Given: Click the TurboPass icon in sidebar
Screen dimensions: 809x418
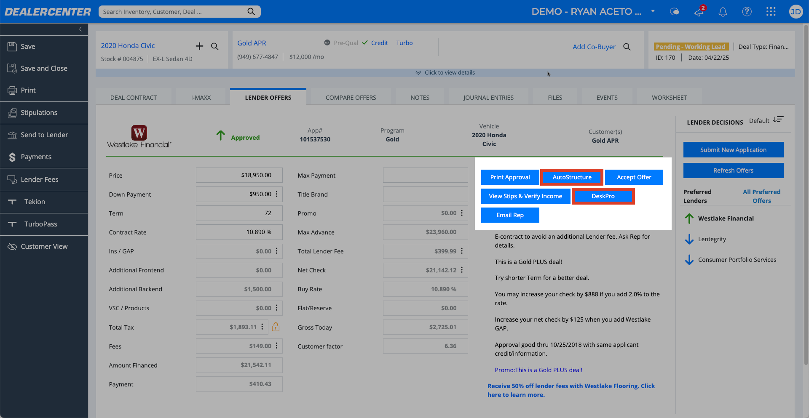Looking at the screenshot, I should click(x=12, y=224).
